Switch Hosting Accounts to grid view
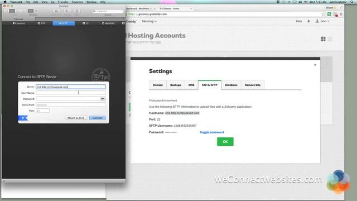This screenshot has width=357, height=201. coord(323,39)
